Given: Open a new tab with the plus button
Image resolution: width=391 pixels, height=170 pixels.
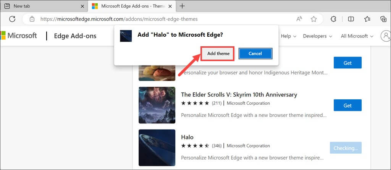Looking at the screenshot, I should pyautogui.click(x=182, y=6).
